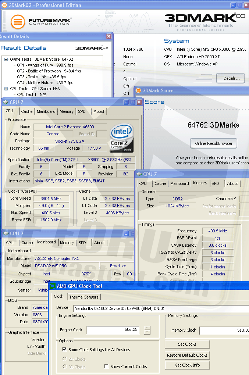
Task: Increase Engine Clock with up arrow
Action: pos(147,328)
